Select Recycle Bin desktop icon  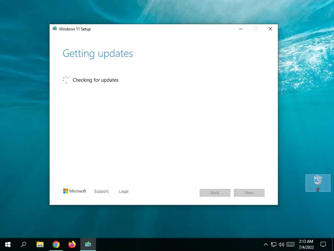pos(318,183)
